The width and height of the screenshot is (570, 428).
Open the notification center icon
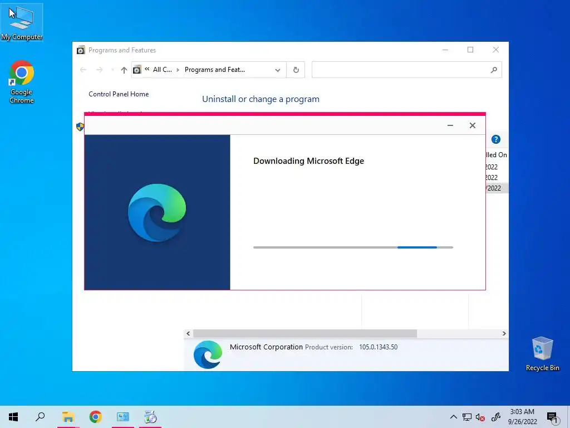pos(552,418)
